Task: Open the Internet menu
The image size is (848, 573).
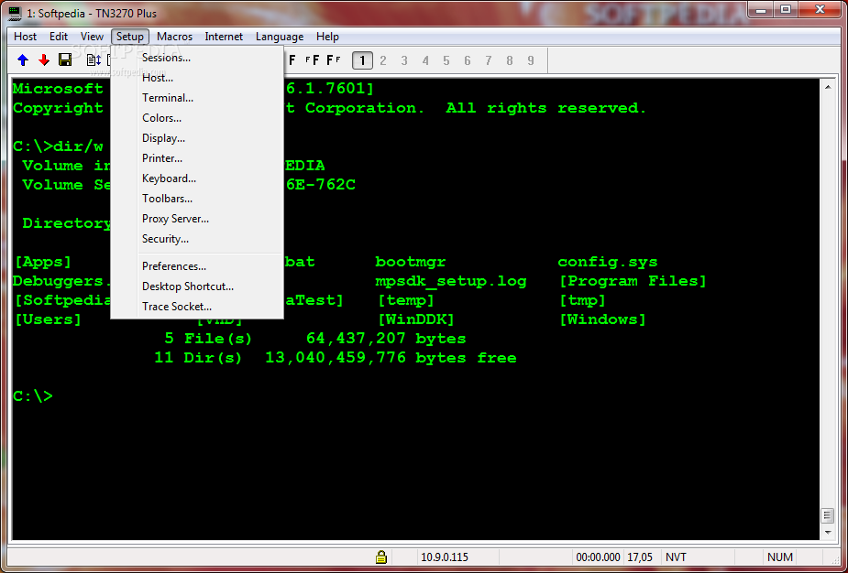Action: click(x=224, y=37)
